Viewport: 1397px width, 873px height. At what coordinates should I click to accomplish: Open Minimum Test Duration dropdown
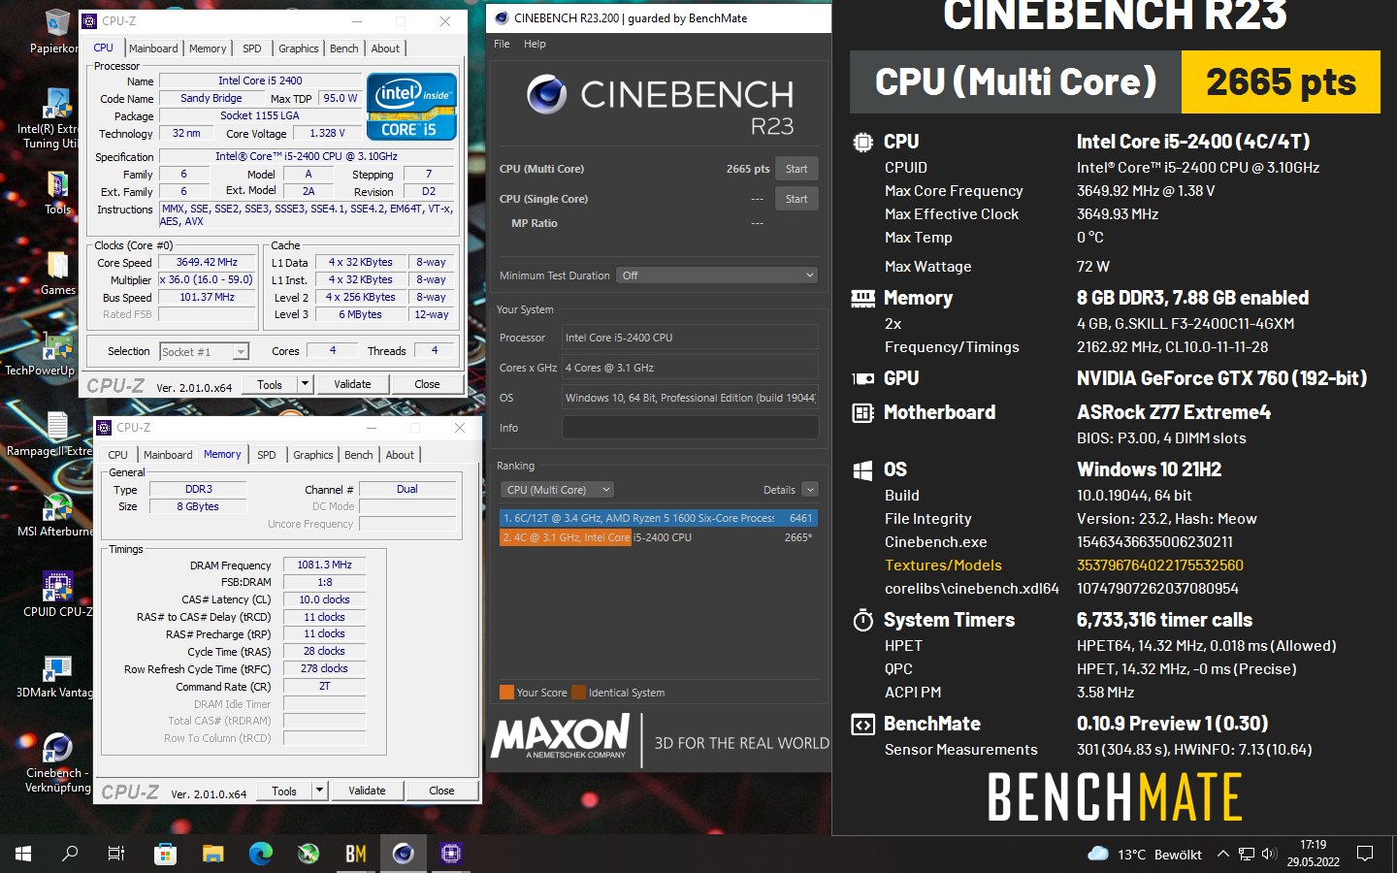(x=718, y=275)
